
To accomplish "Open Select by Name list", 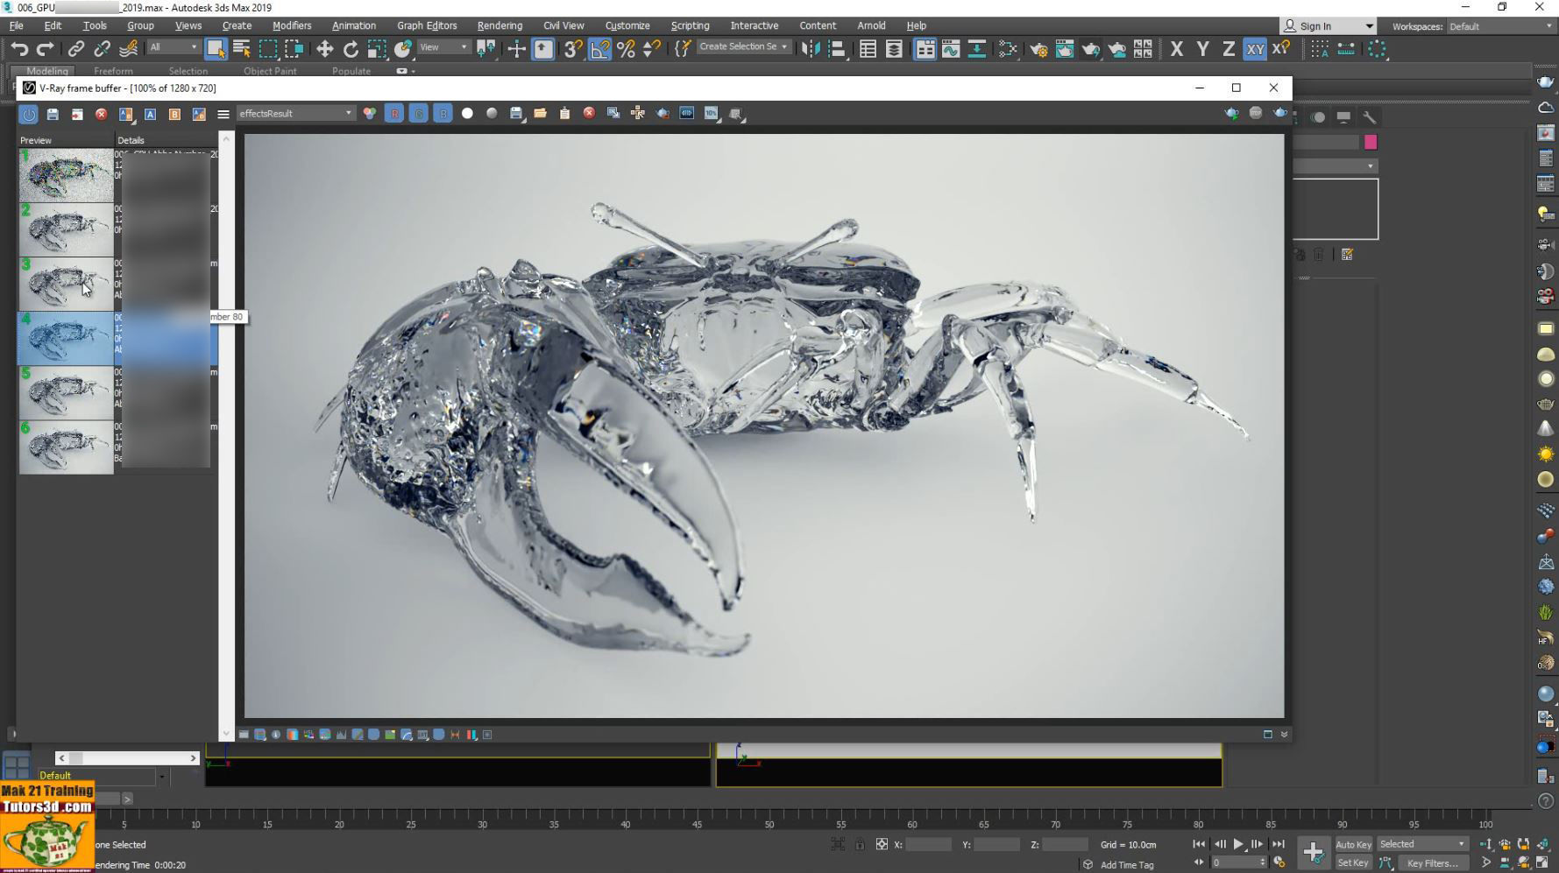I will (242, 49).
